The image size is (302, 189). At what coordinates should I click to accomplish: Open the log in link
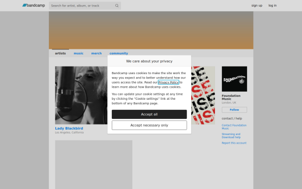tap(272, 6)
